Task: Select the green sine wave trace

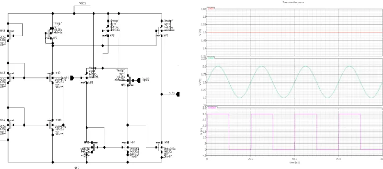Action: tap(295, 82)
